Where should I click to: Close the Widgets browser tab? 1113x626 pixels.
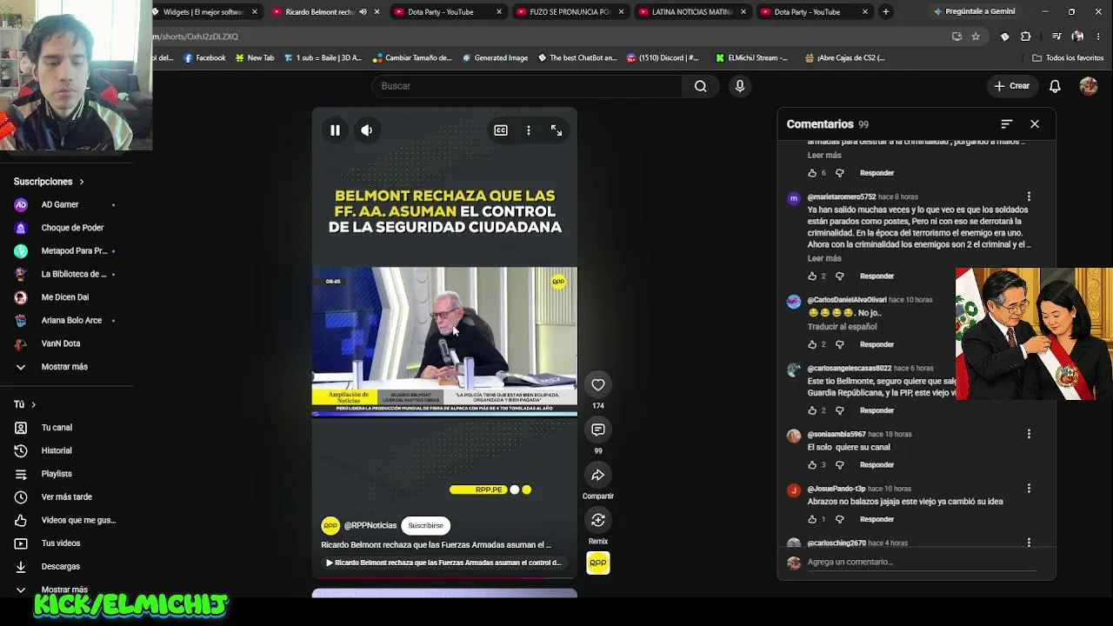[255, 12]
